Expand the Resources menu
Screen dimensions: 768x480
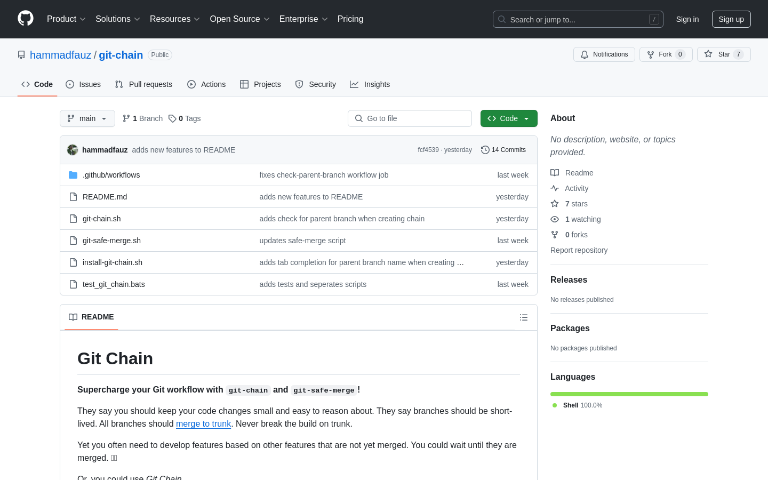(x=175, y=19)
